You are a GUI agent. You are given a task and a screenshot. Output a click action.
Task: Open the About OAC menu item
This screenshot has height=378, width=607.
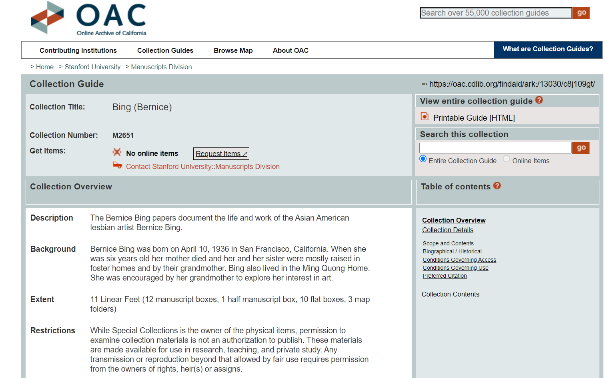pyautogui.click(x=290, y=50)
